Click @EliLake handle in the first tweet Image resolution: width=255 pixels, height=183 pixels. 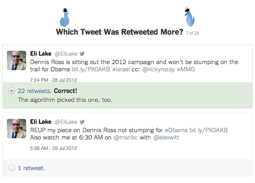pyautogui.click(x=66, y=54)
